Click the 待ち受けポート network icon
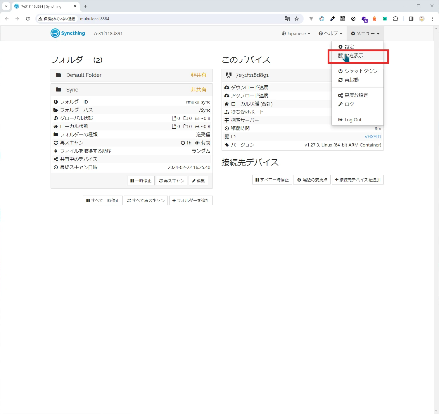 point(227,112)
